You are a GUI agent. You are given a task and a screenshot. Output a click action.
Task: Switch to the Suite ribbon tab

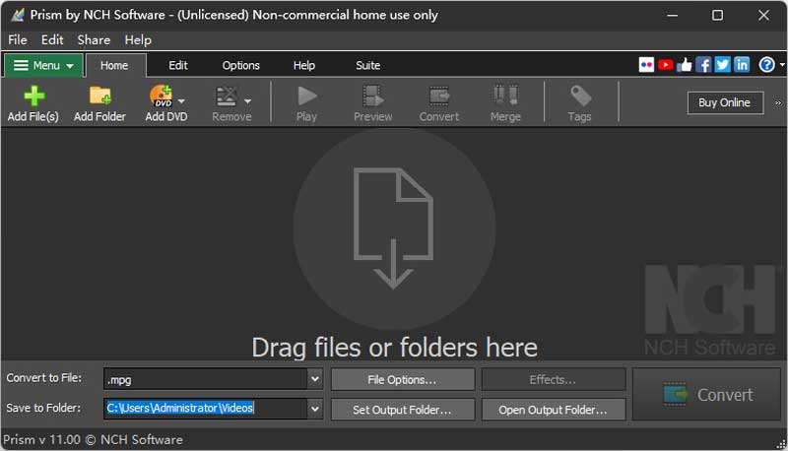[x=367, y=65]
